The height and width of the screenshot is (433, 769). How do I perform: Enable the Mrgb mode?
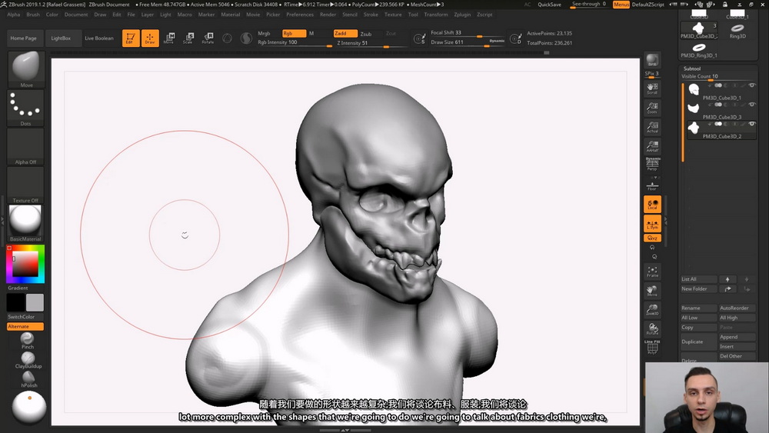pyautogui.click(x=264, y=33)
